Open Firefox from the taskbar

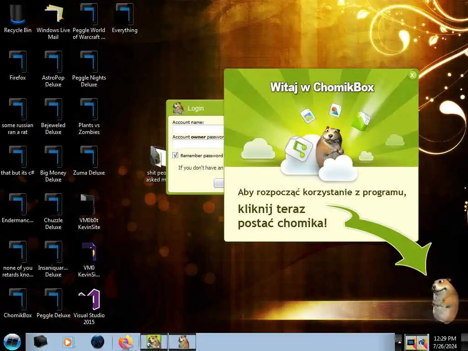tap(126, 342)
